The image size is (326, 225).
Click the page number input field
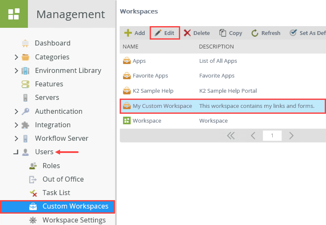point(272,136)
